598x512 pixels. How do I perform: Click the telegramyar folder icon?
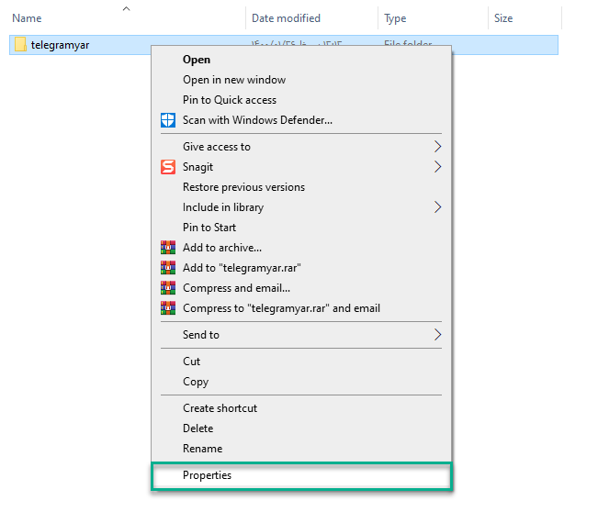(20, 44)
